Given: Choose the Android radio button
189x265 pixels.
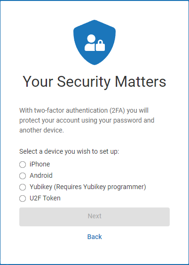Looking at the screenshot, I should point(23,176).
